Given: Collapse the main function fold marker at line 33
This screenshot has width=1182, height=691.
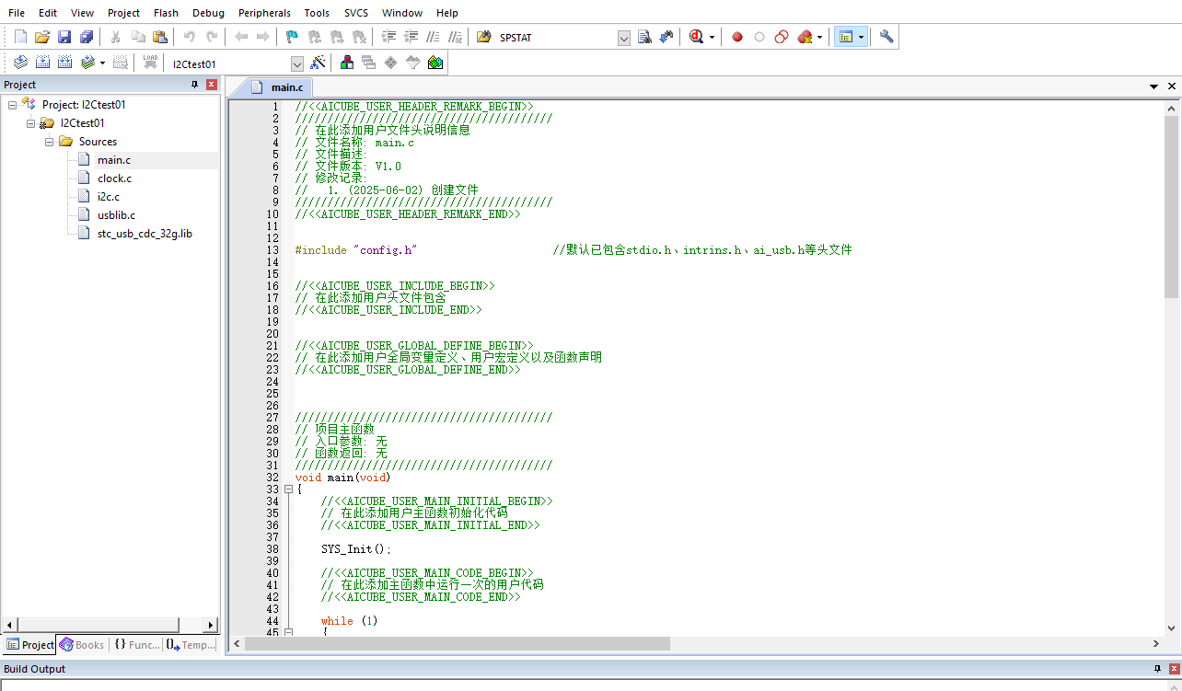Looking at the screenshot, I should click(288, 489).
